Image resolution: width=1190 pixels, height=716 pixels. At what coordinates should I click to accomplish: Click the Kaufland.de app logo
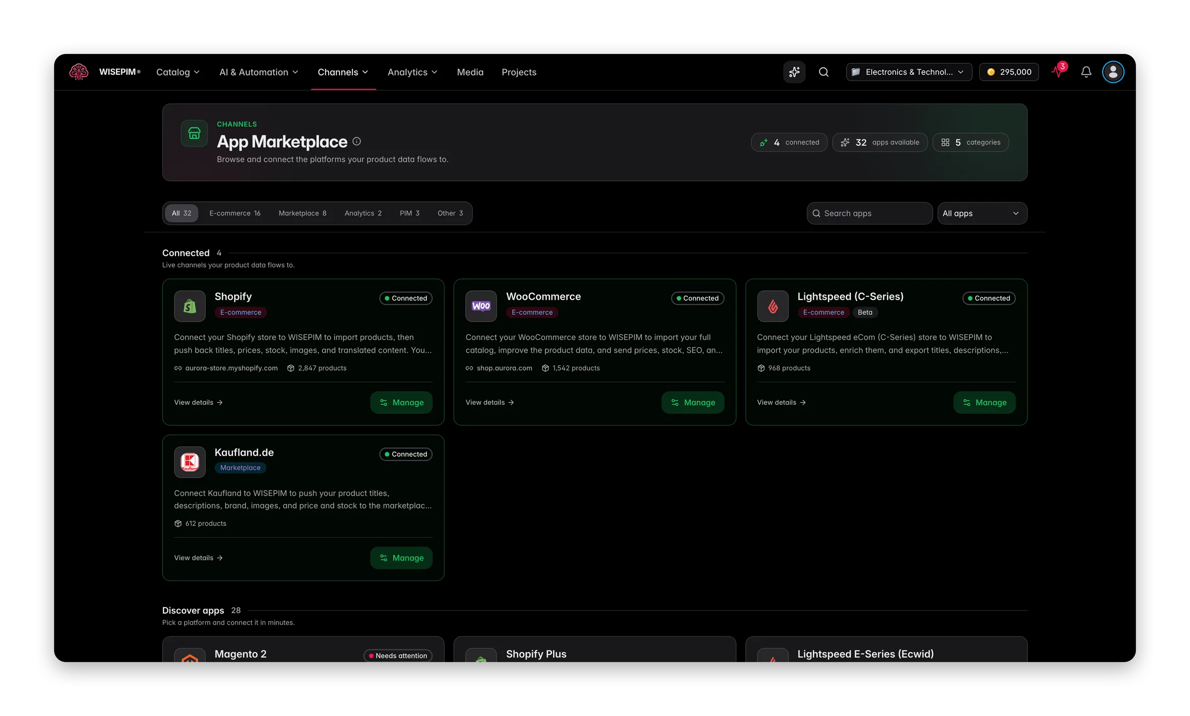(x=190, y=462)
